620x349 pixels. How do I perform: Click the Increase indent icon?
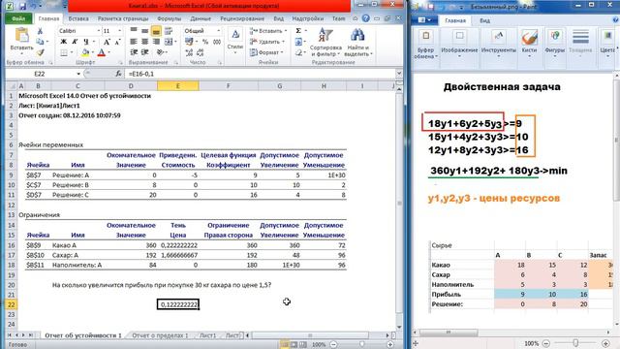[145, 52]
